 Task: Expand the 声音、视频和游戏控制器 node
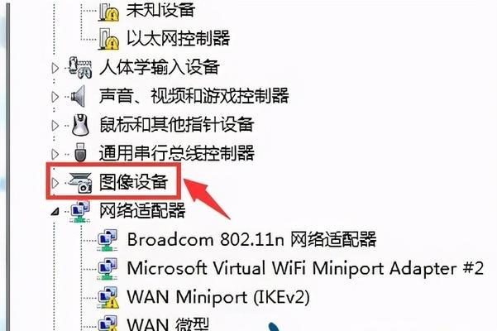(55, 97)
